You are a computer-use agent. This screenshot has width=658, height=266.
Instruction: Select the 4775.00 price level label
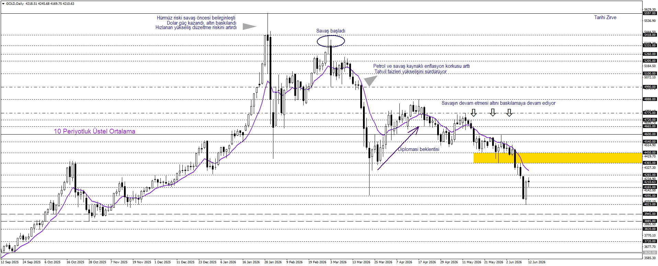[650, 113]
